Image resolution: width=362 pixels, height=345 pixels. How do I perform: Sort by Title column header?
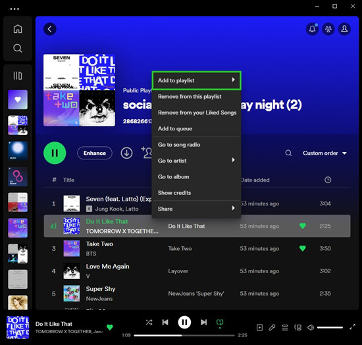[69, 180]
